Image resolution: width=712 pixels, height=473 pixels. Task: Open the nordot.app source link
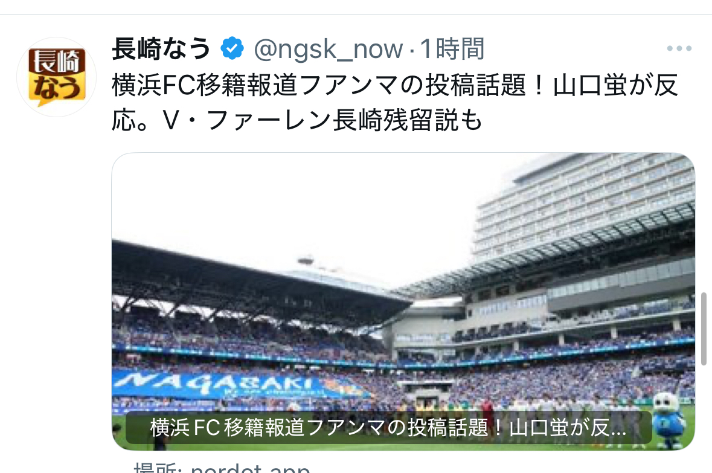pyautogui.click(x=250, y=468)
